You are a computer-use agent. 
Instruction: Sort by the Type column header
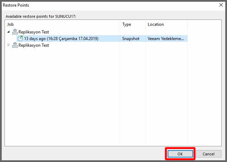coord(133,24)
